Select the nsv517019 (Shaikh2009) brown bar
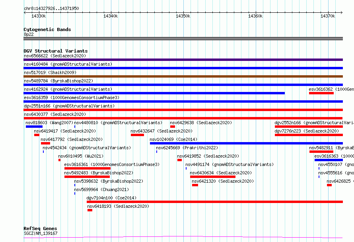This screenshot has width=354, height=242. pyautogui.click(x=183, y=76)
